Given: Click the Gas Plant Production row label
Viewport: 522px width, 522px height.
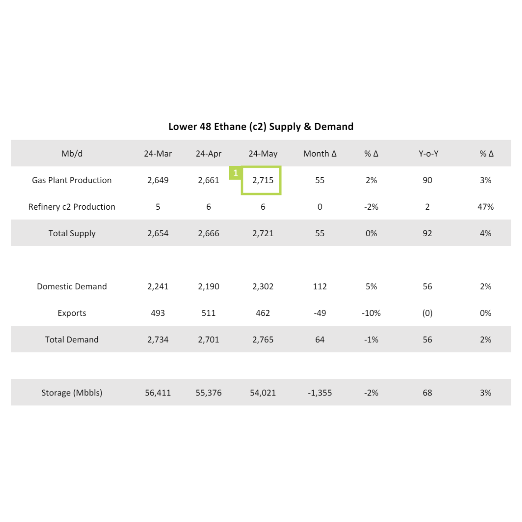Looking at the screenshot, I should pyautogui.click(x=72, y=180).
